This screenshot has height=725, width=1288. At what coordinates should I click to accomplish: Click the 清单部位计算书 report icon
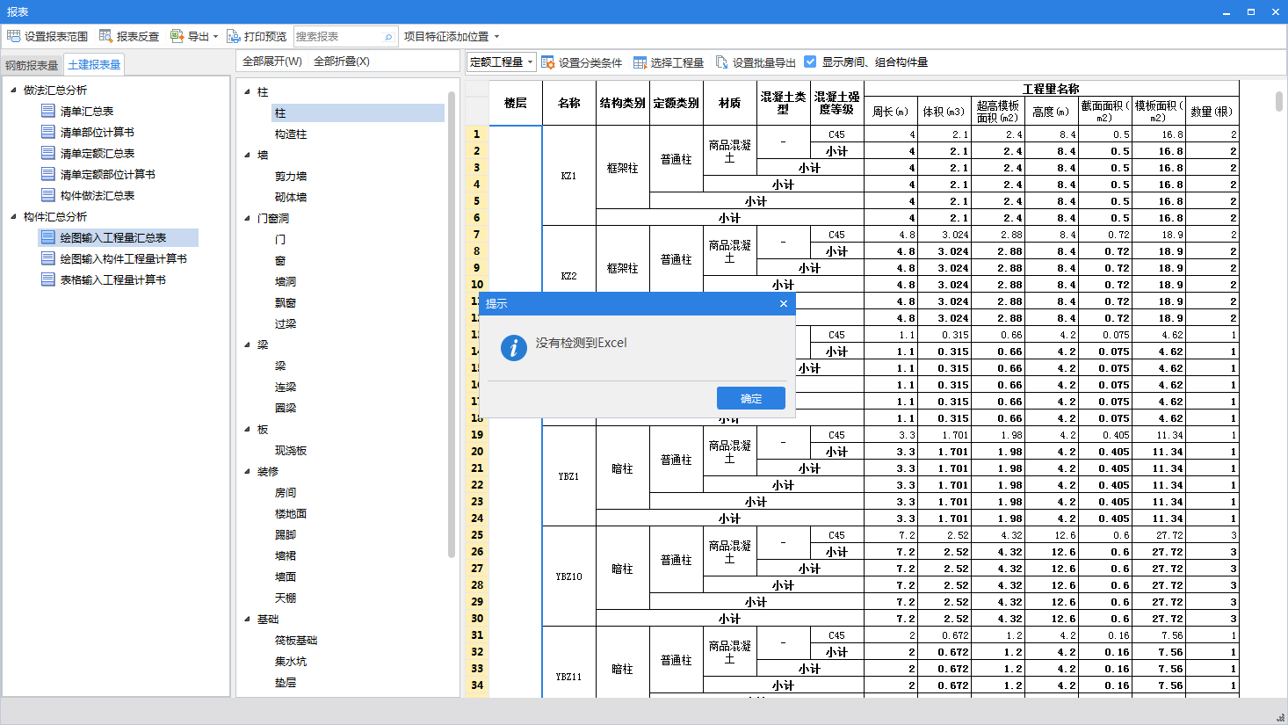click(x=48, y=132)
